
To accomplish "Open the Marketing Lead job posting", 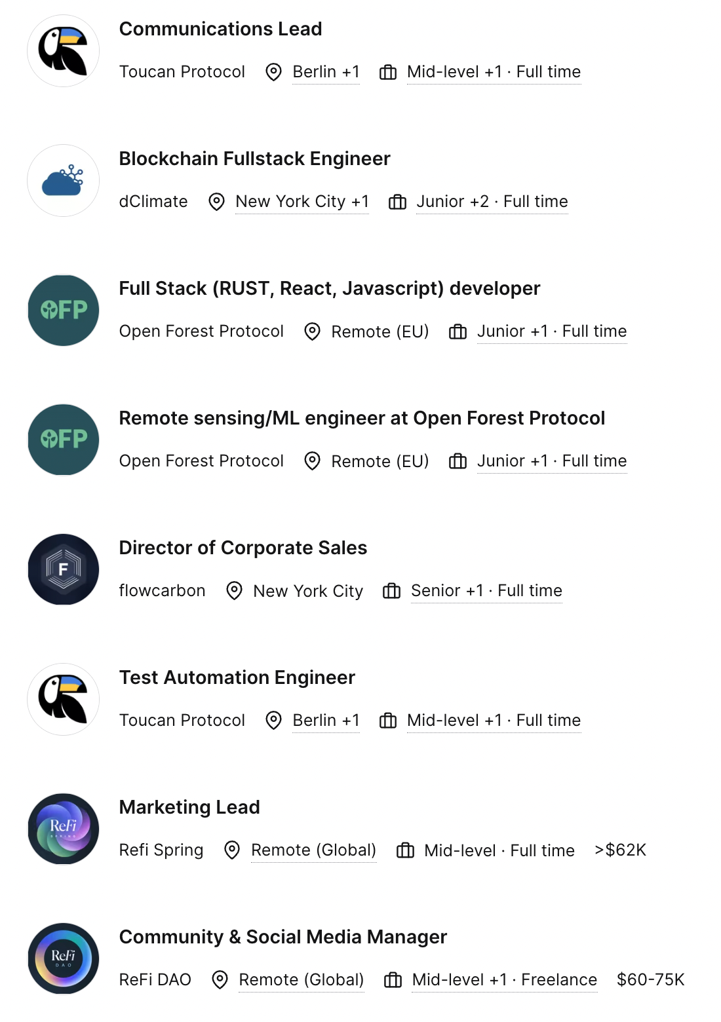I will [189, 808].
